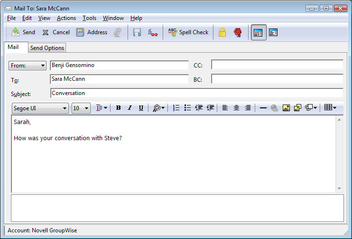
Task: Cancel the message via the X icon
Action: point(46,33)
